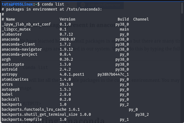Click the Build column header

pyautogui.click(x=123, y=19)
